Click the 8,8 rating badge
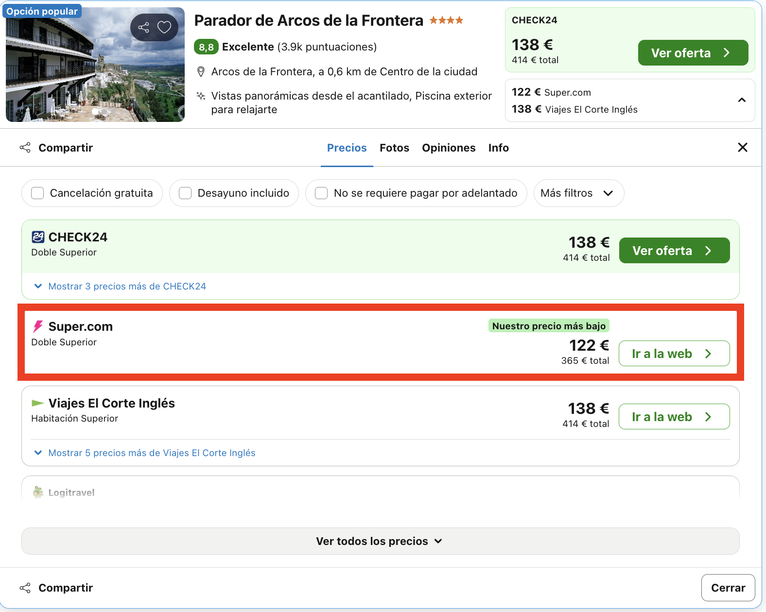 [x=206, y=47]
